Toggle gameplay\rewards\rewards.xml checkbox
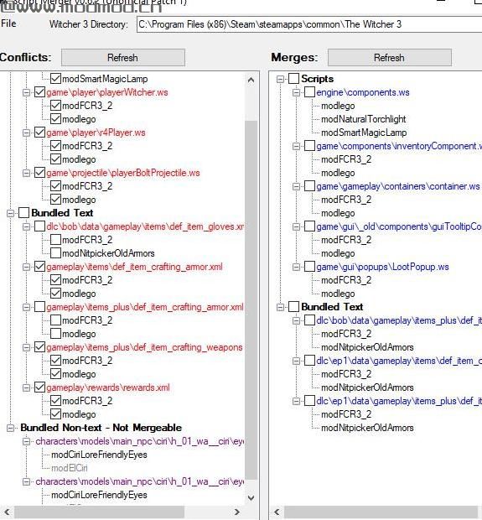 [39, 387]
